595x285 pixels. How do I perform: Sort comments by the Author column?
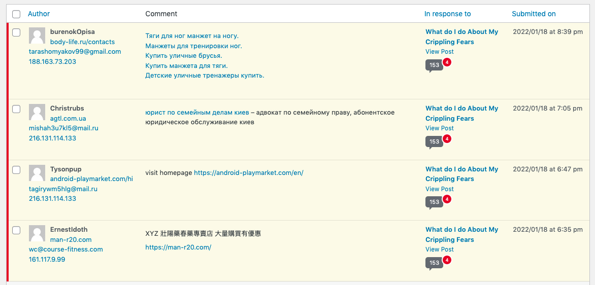39,14
